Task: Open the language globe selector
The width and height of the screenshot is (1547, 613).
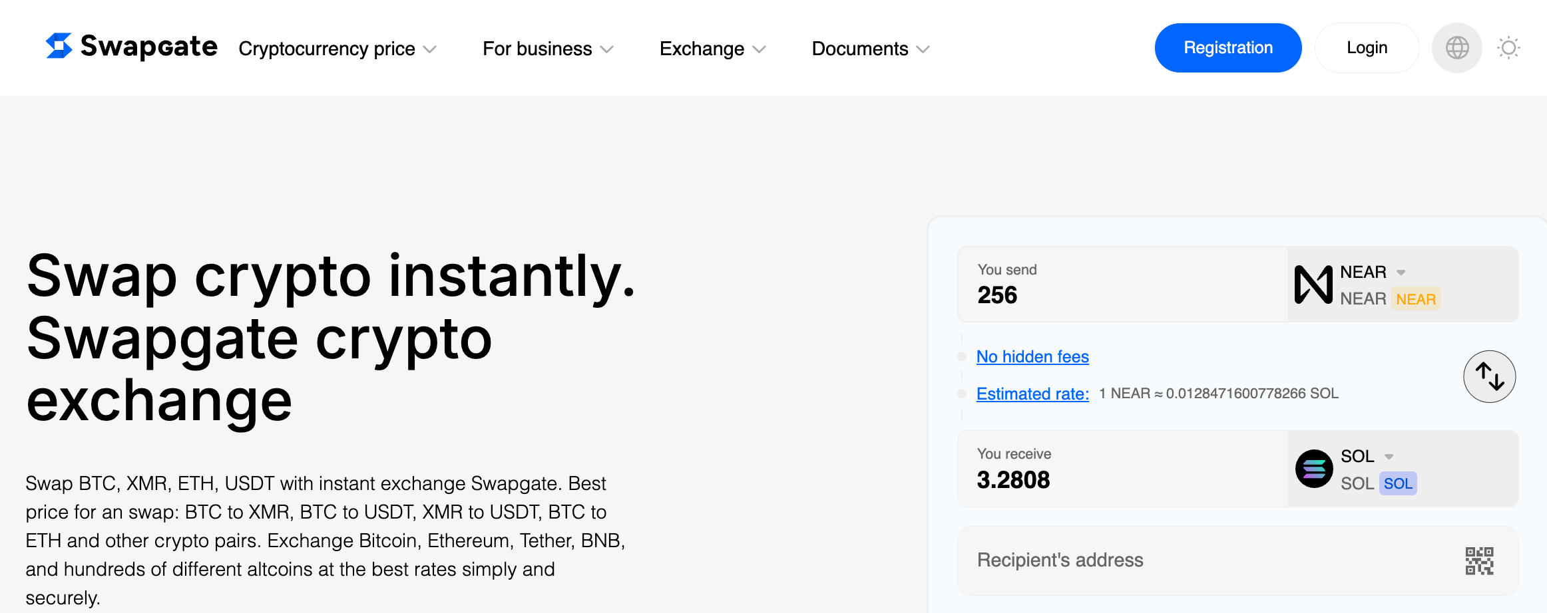Action: point(1456,48)
